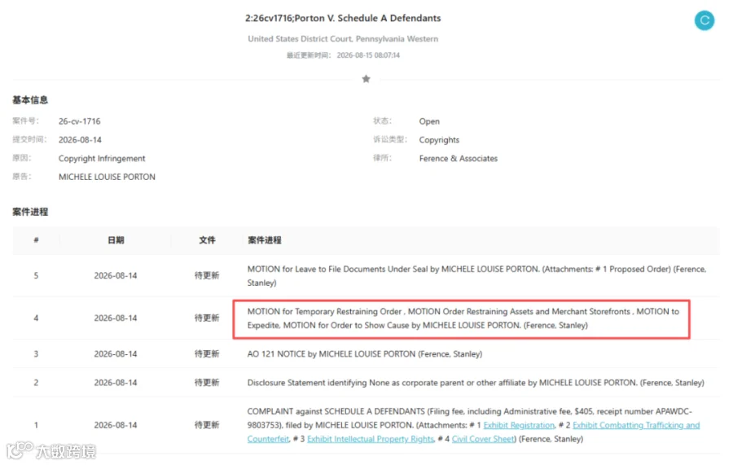Click row number 2 in docket table
This screenshot has width=733, height=465.
pyautogui.click(x=36, y=383)
